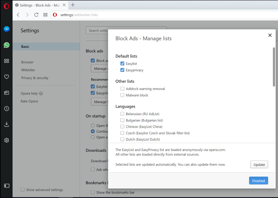Open Bookmarks heart icon in the sidebar

pos(7,77)
